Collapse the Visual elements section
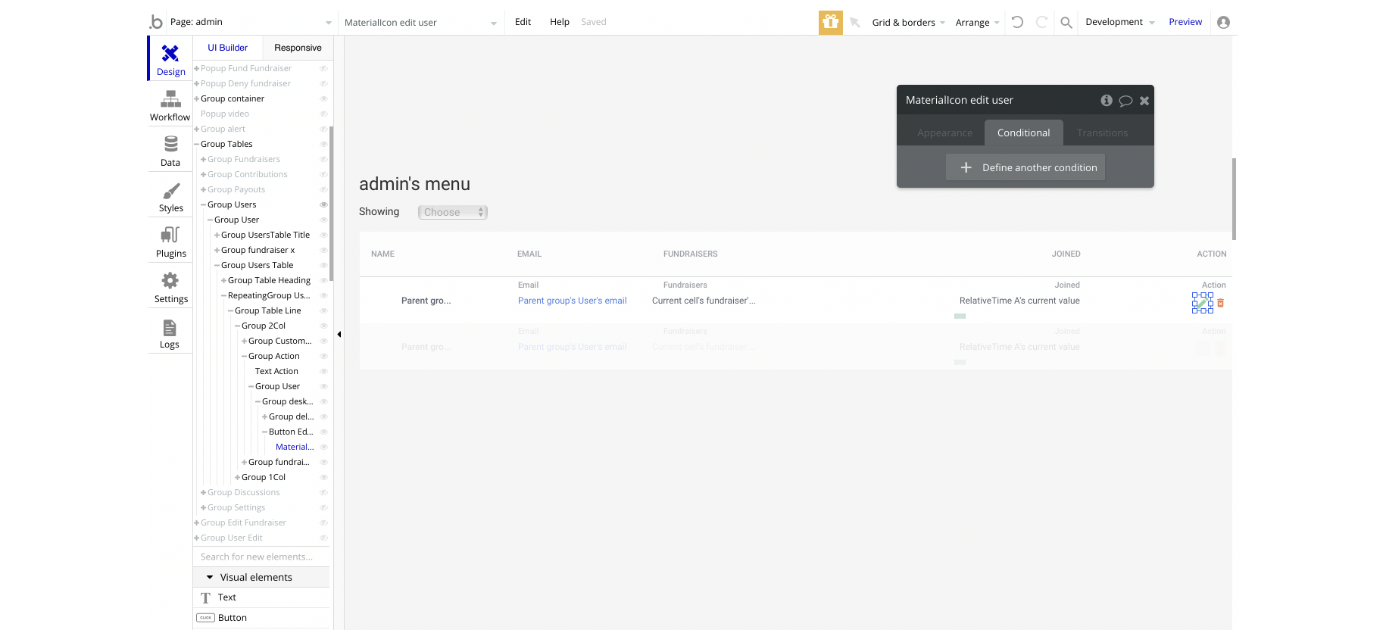The height and width of the screenshot is (633, 1386). (210, 577)
